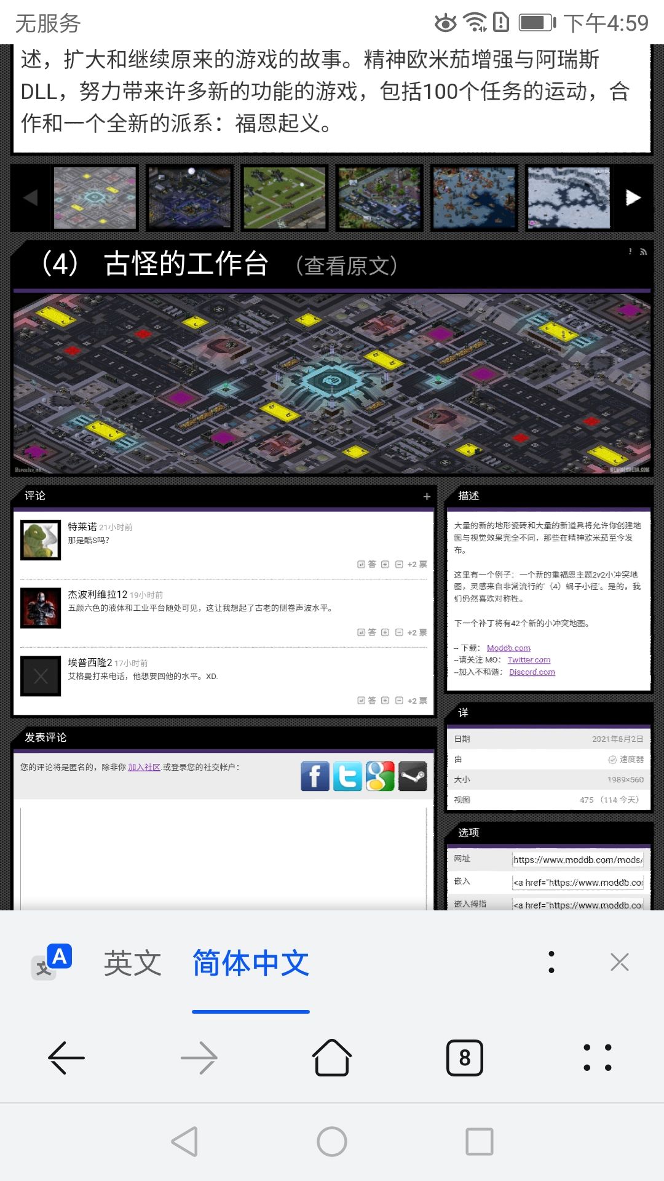Open the 加入社区 join community link

144,767
